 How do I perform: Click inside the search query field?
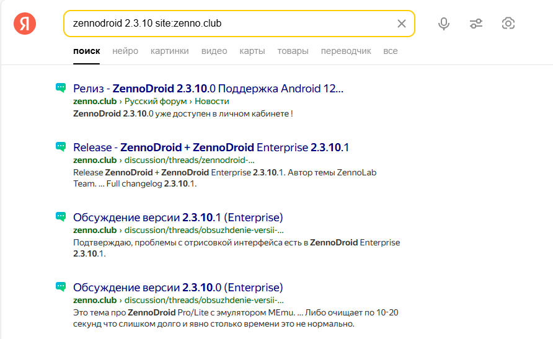tap(229, 24)
